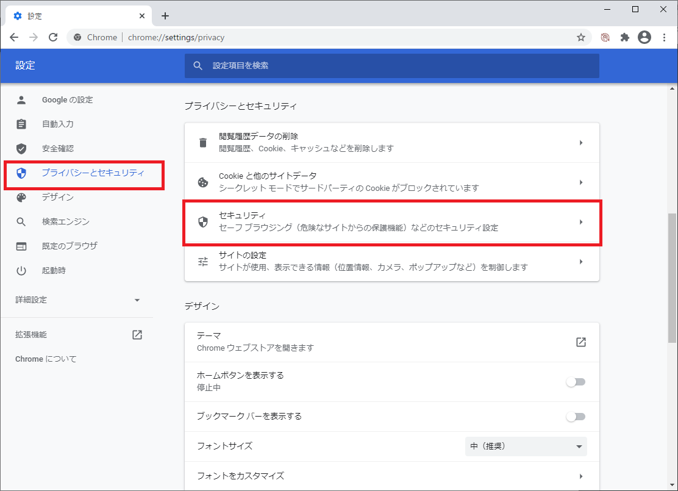Select プライバシーとセキュリティ in sidebar
Screen dimensions: 678x491
point(93,173)
